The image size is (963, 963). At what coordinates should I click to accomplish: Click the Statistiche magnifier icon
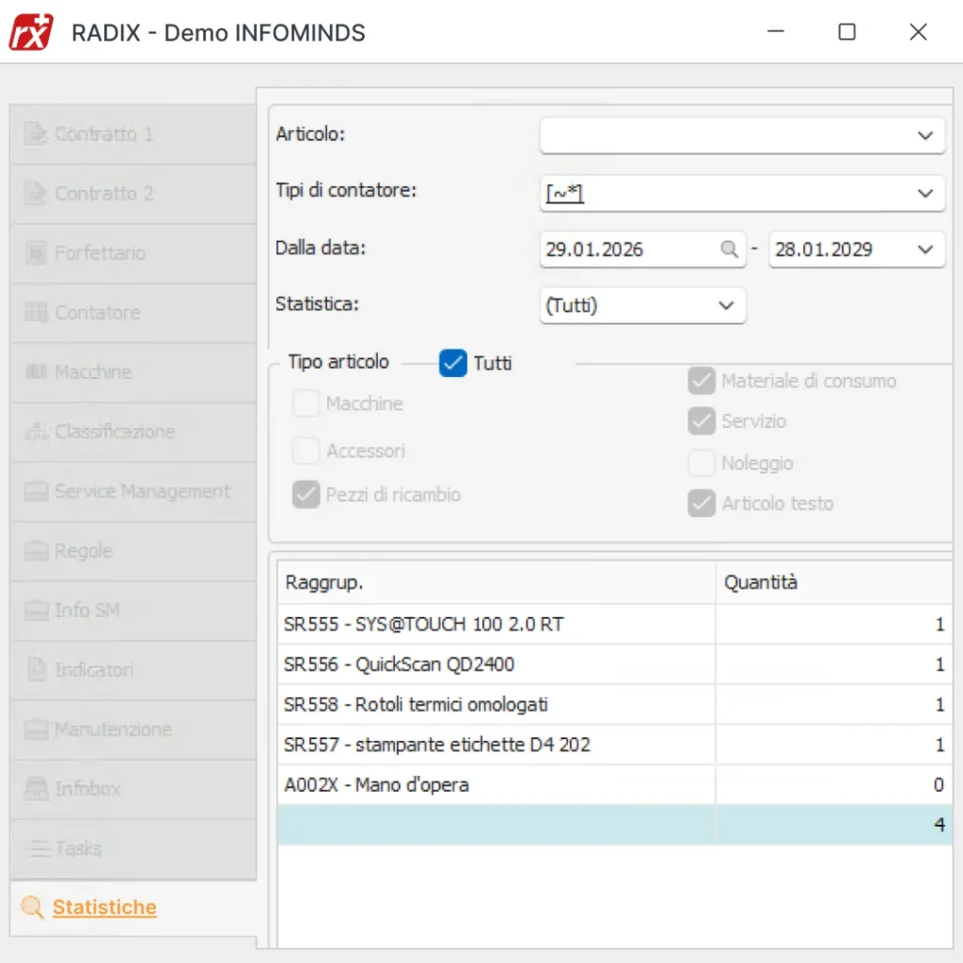(x=33, y=908)
